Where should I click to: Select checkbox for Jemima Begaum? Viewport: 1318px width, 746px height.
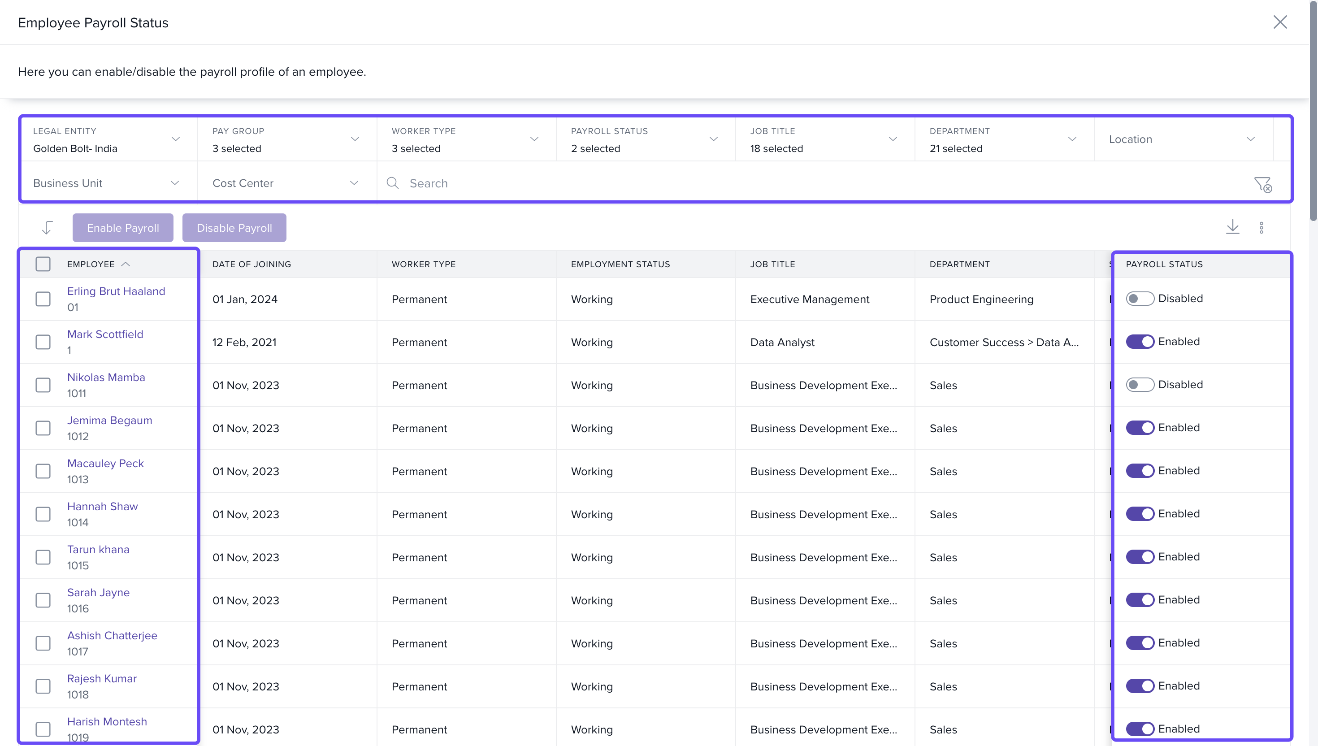(x=43, y=428)
